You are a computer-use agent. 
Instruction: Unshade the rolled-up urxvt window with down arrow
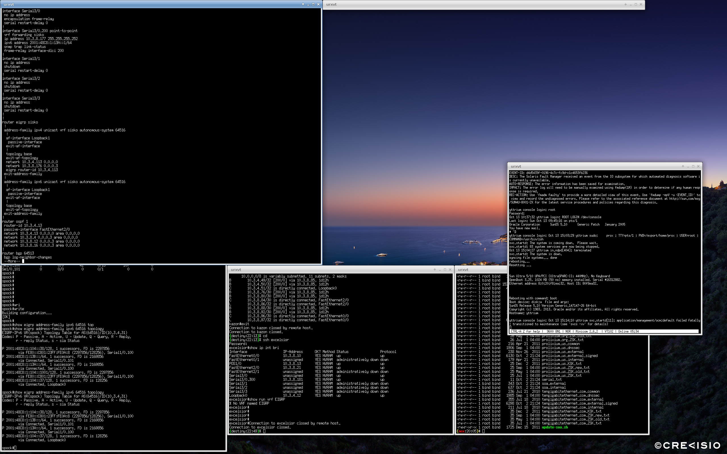(625, 4)
